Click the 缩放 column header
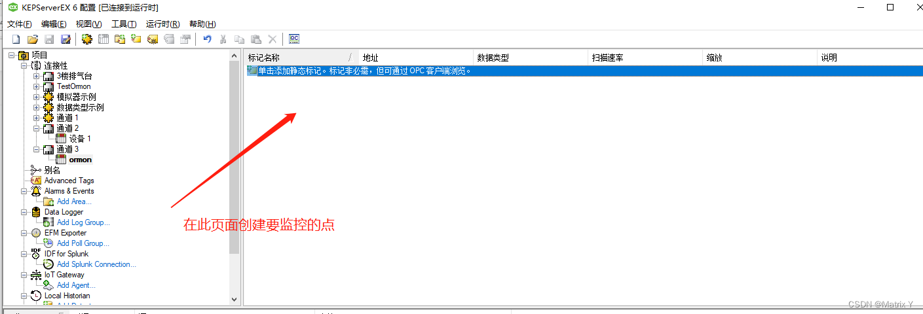The height and width of the screenshot is (314, 923). click(x=761, y=58)
